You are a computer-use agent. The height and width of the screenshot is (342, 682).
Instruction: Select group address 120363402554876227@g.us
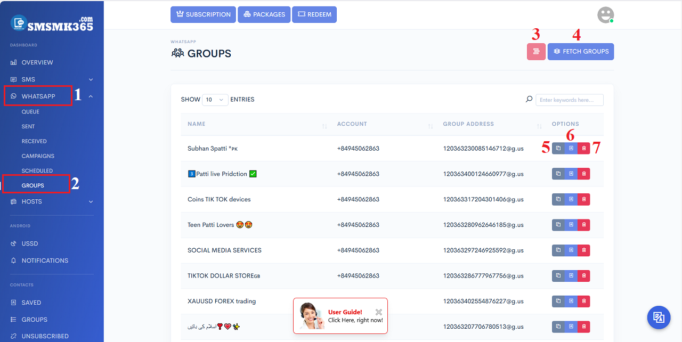coord(483,301)
